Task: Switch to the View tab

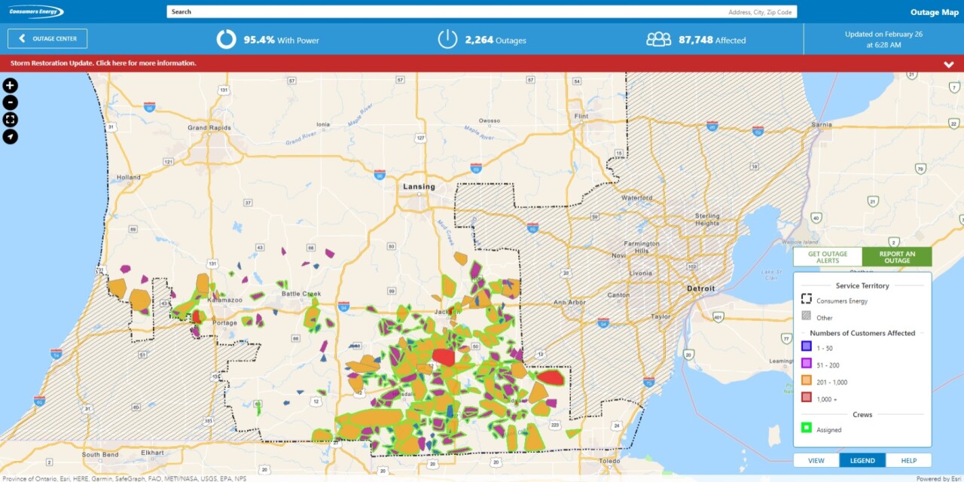Action: pyautogui.click(x=816, y=460)
